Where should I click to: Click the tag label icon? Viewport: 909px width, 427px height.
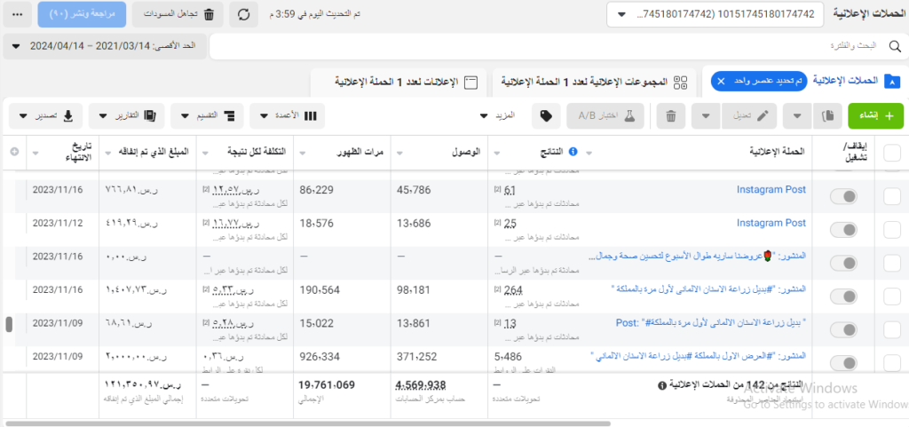(x=546, y=116)
